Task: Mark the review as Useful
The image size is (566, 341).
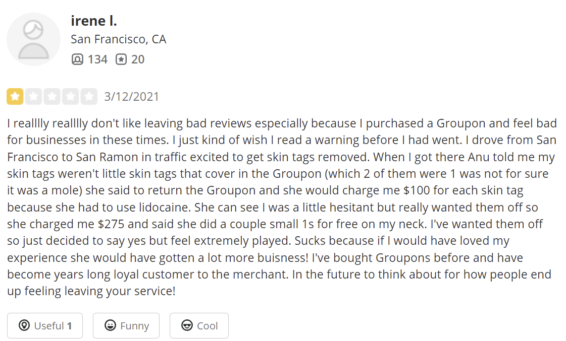Action: pos(45,325)
